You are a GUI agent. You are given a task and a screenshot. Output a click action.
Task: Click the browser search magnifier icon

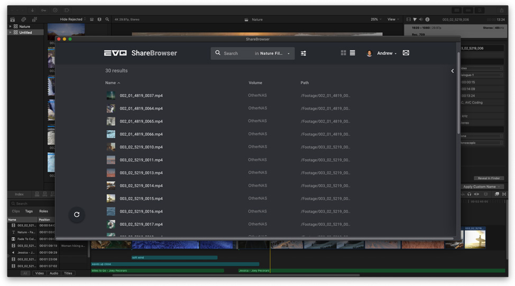(x=107, y=20)
